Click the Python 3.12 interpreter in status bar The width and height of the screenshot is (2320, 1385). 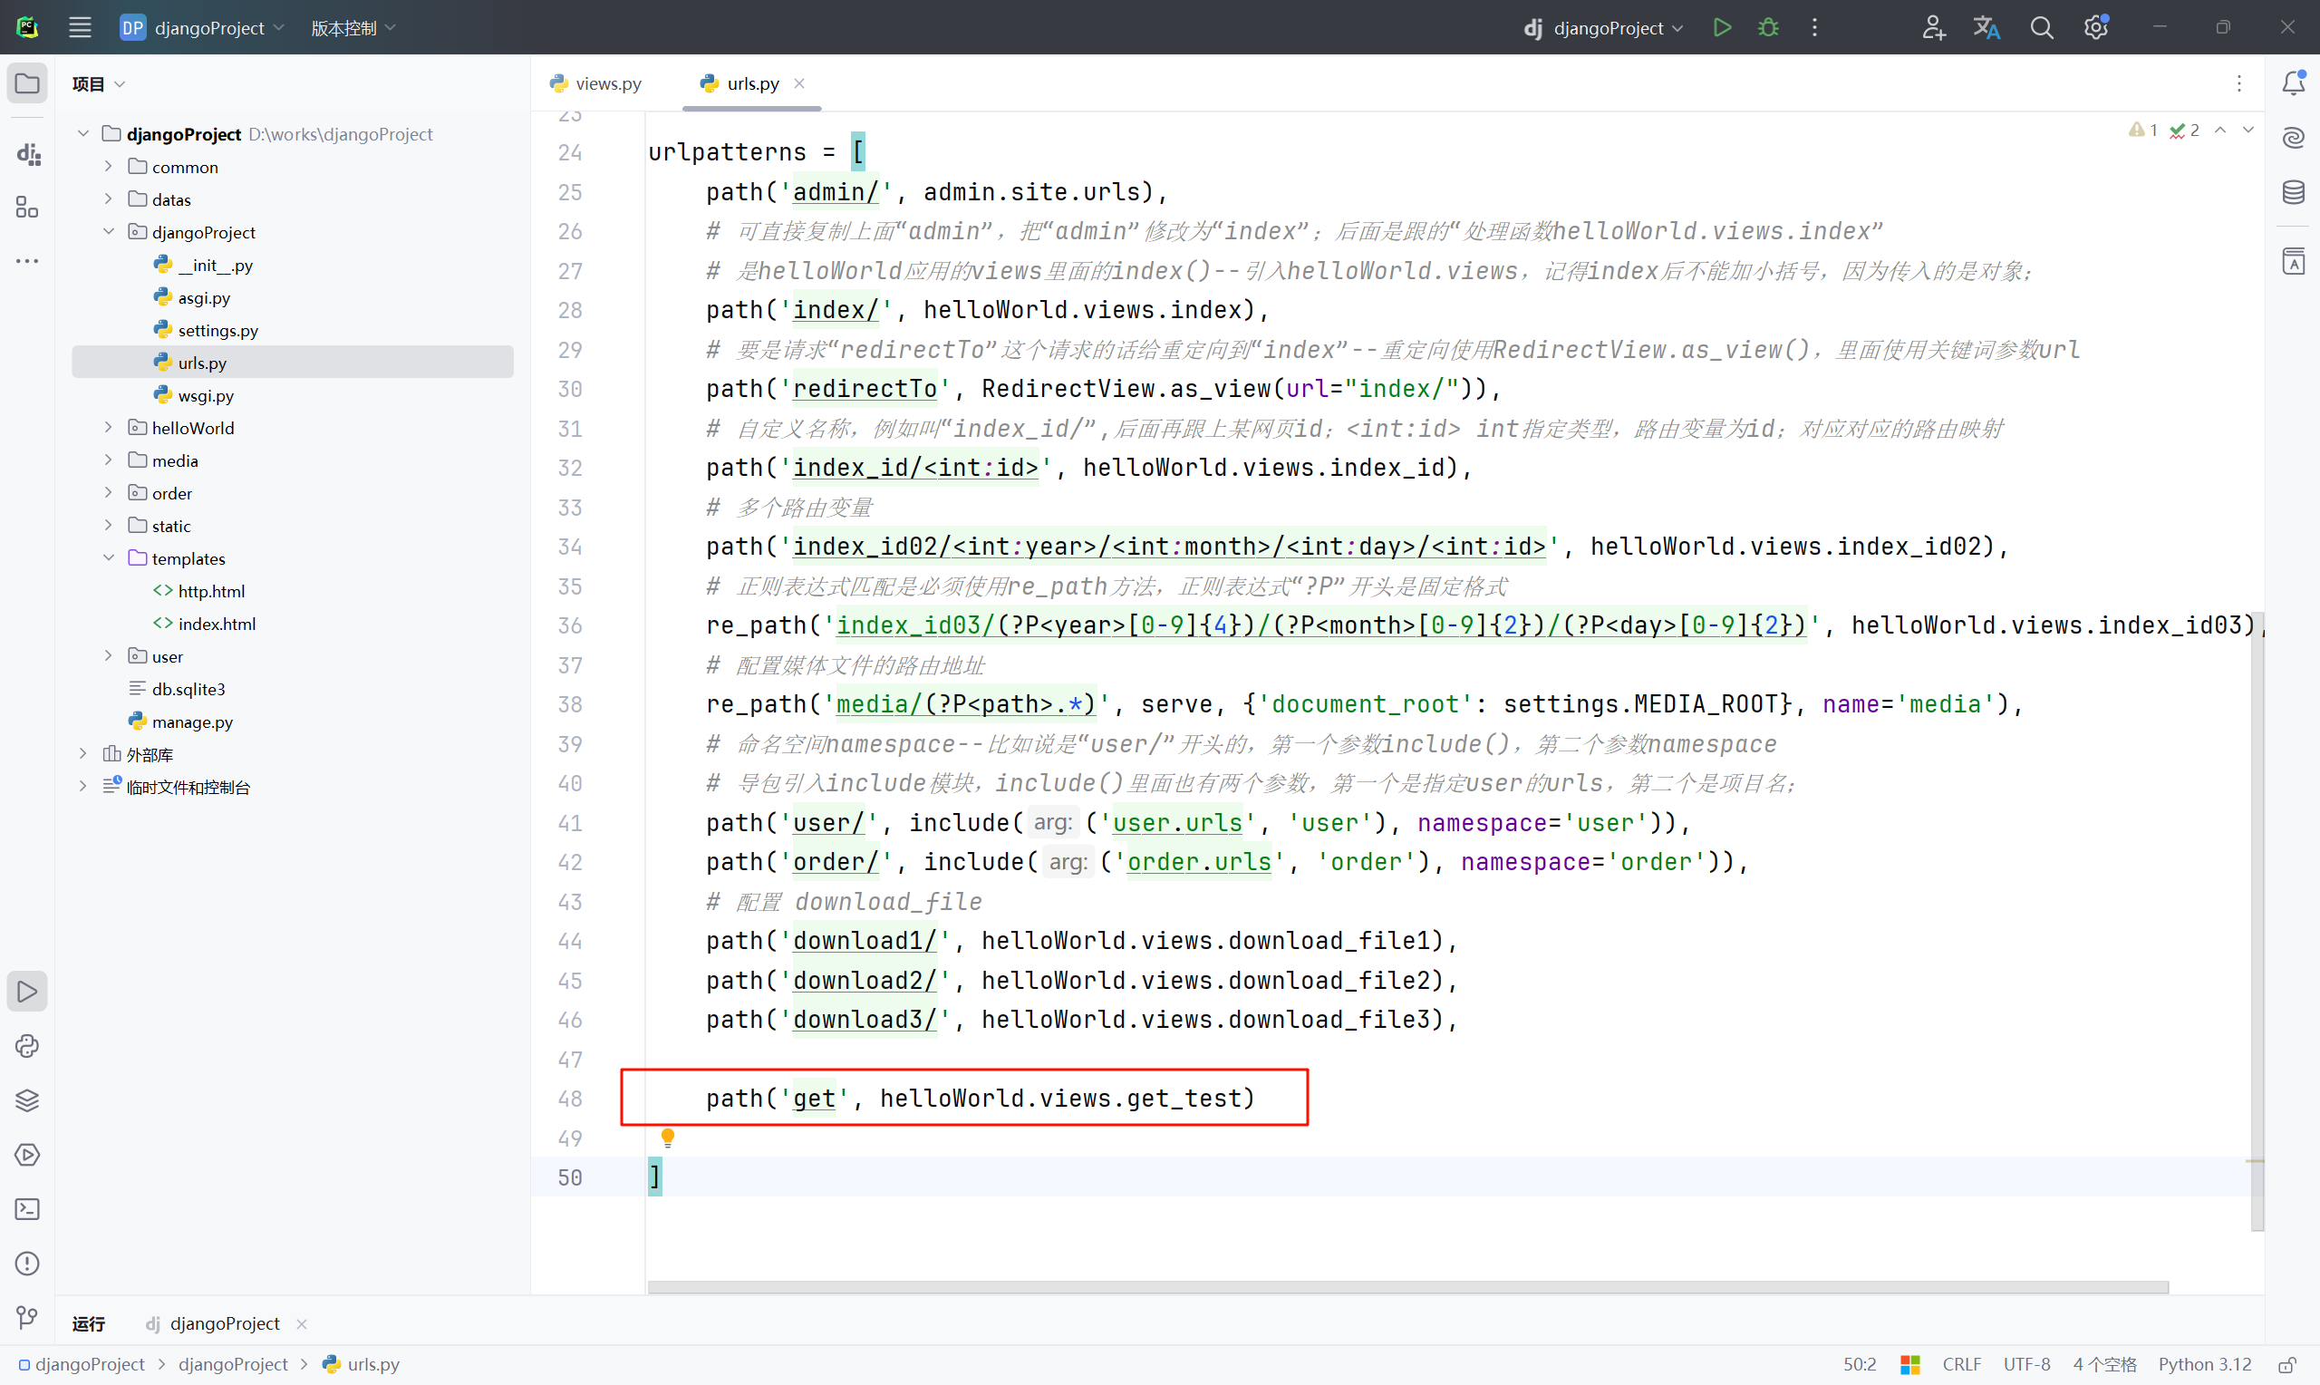click(2204, 1364)
